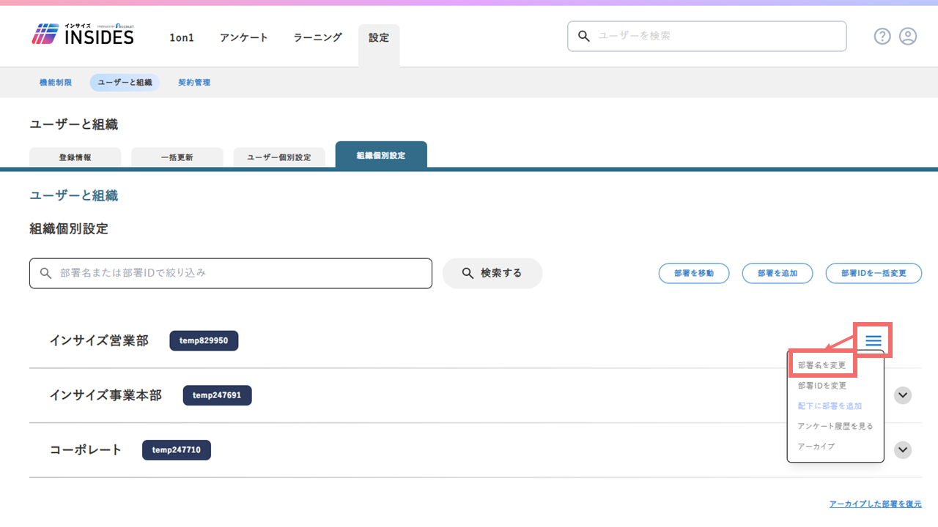
Task: Open the 1on1 navigation tab
Action: pyautogui.click(x=182, y=37)
